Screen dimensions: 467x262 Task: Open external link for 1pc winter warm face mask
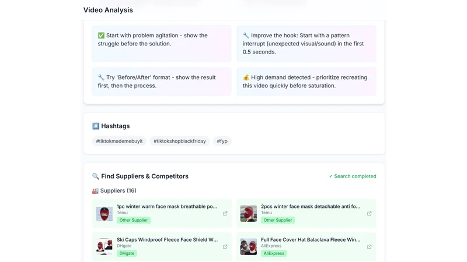tap(225, 213)
